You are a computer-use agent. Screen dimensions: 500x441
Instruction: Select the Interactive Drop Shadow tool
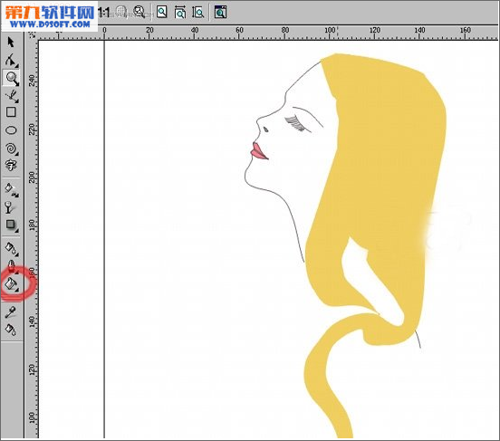point(11,225)
